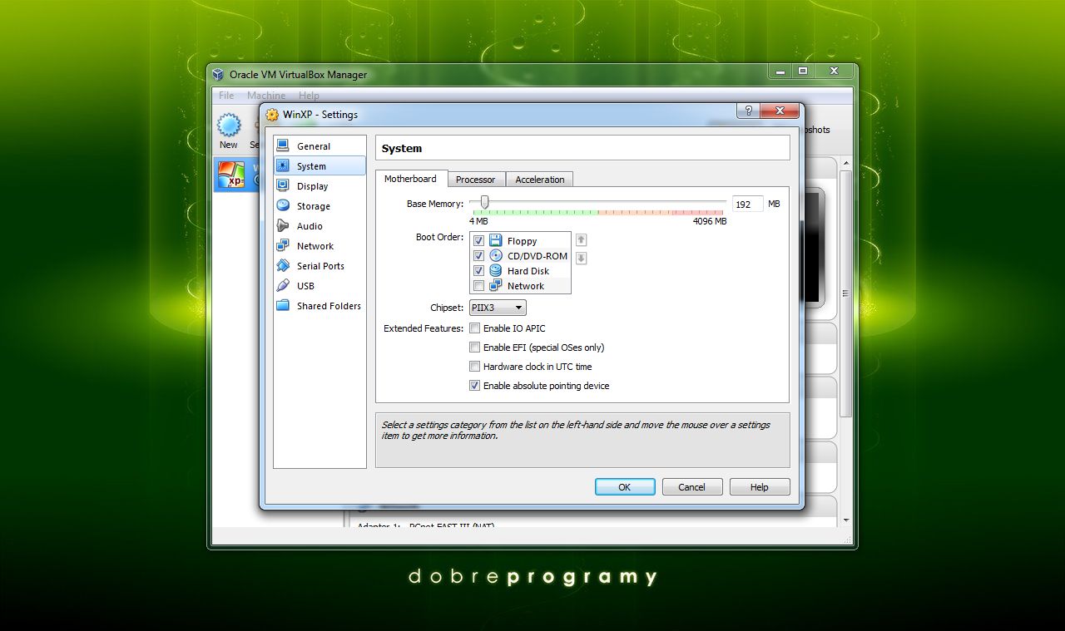This screenshot has height=631, width=1065.
Task: Click the Storage disk icon
Action: [283, 205]
